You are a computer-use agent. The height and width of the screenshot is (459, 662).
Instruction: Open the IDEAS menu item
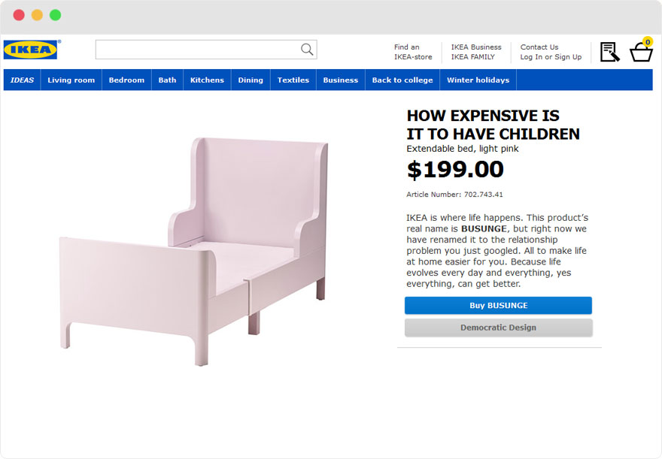click(x=22, y=80)
